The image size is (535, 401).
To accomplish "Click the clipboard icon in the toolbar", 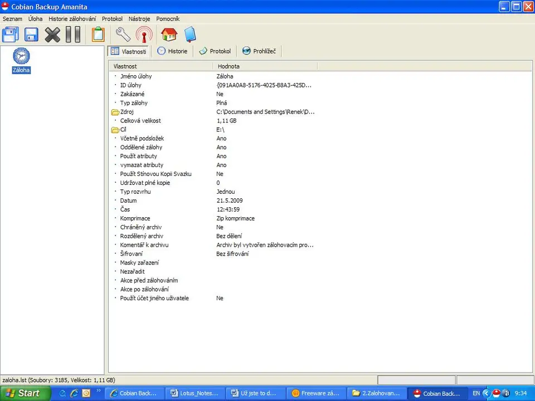I will pyautogui.click(x=98, y=35).
